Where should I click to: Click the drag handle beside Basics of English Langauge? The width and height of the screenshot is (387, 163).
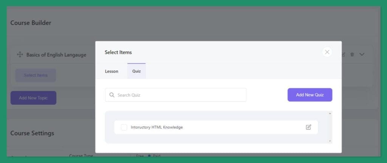tap(20, 55)
